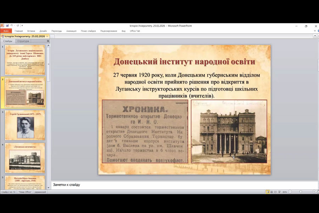The height and width of the screenshot is (213, 319).
Task: Open the Вставка ribbon tab
Action: coord(31,31)
